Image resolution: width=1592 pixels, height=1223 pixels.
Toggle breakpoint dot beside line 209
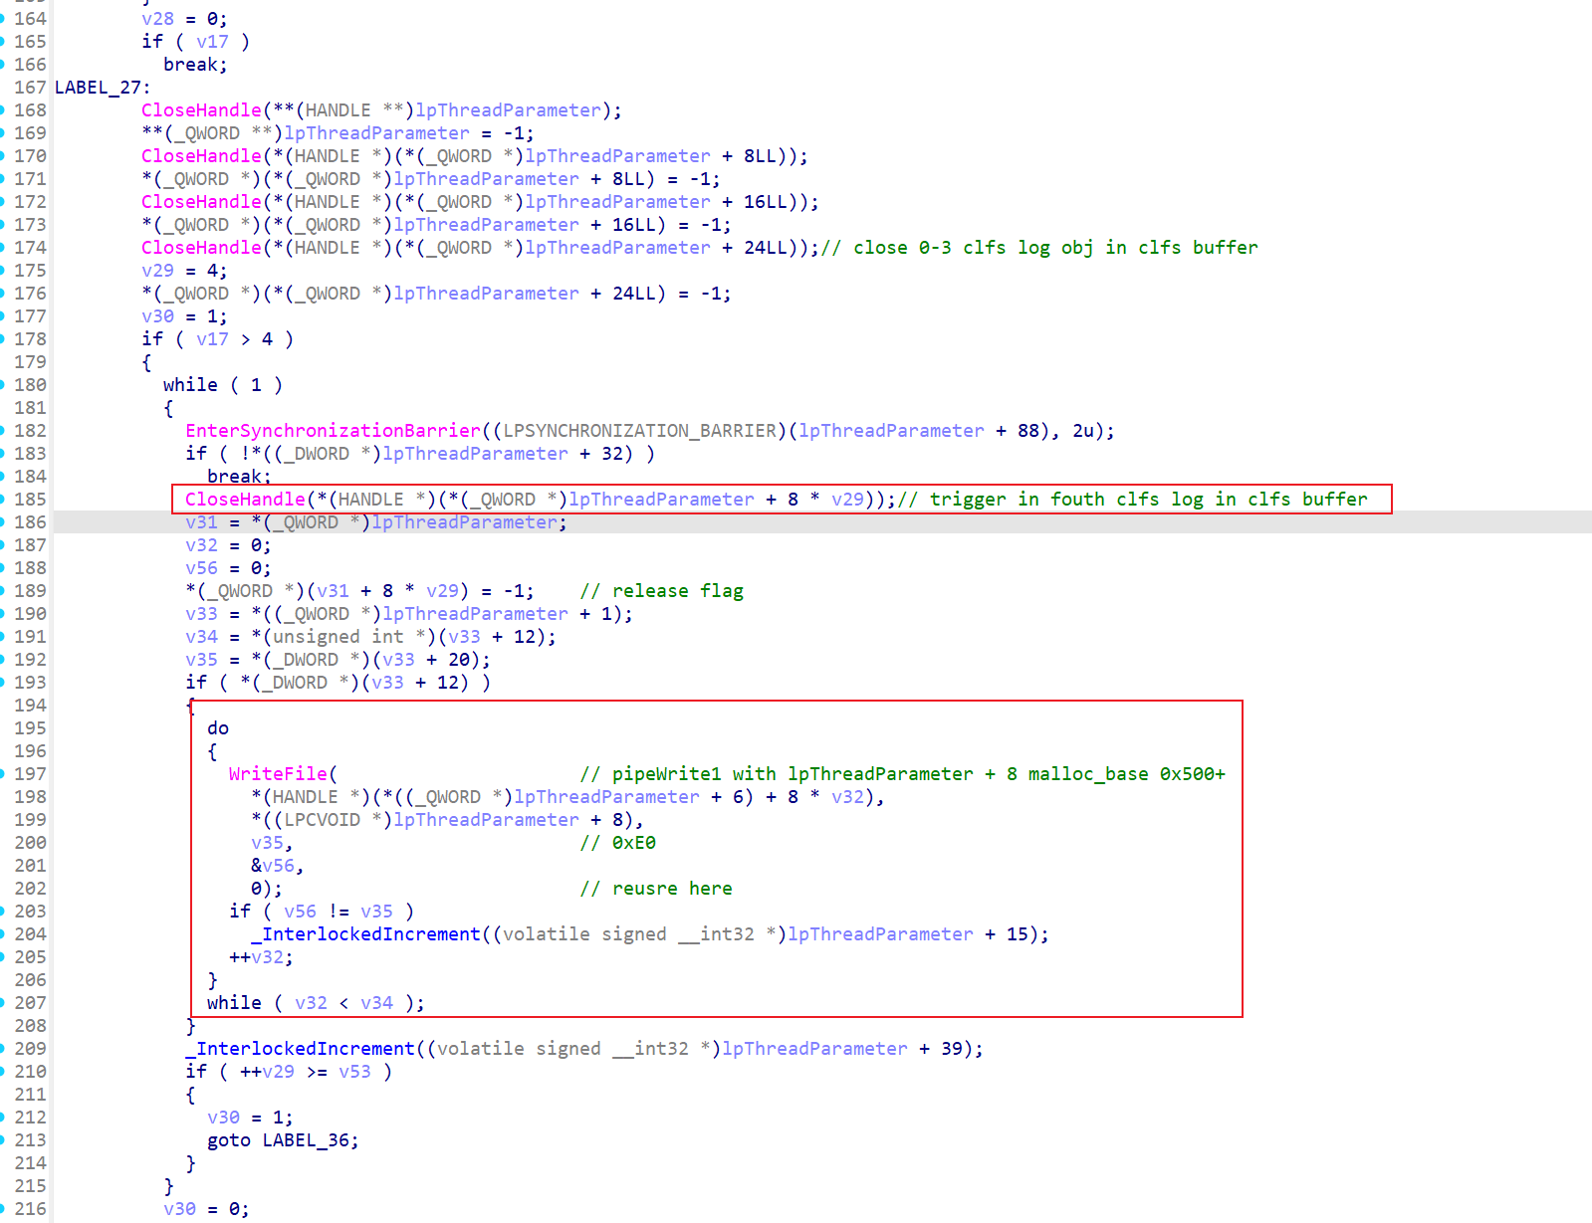coord(3,1049)
